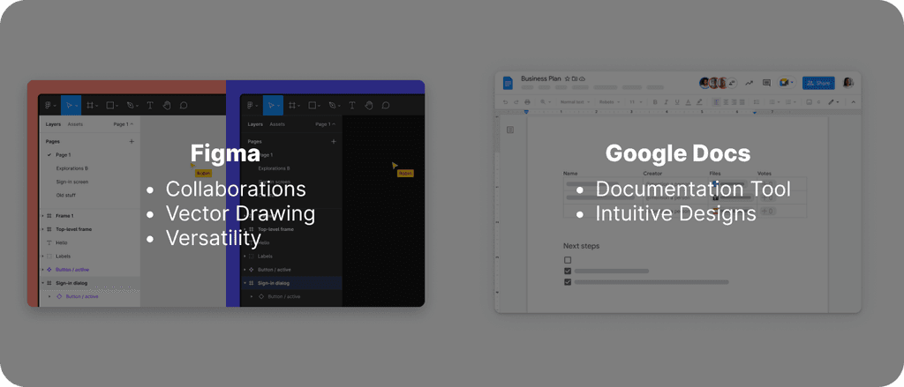Apply underline formatting in Google Docs
Viewport: 904px width, 387px height.
point(677,102)
